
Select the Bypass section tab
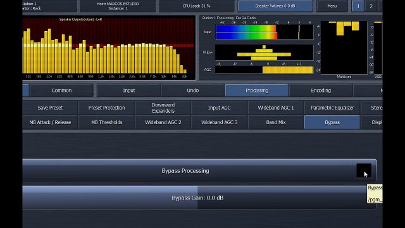click(x=332, y=122)
